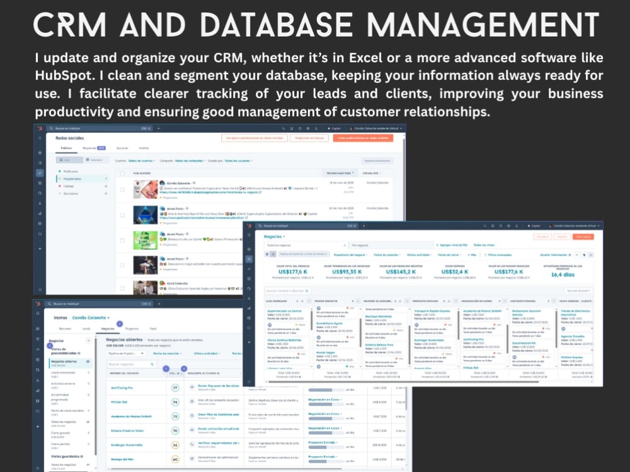Open FitClub 360 deal link in Ventas
This screenshot has height=472, width=630.
(119, 402)
